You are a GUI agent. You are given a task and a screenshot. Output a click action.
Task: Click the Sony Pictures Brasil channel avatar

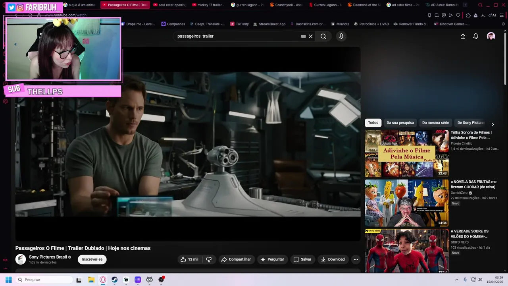[21, 259]
